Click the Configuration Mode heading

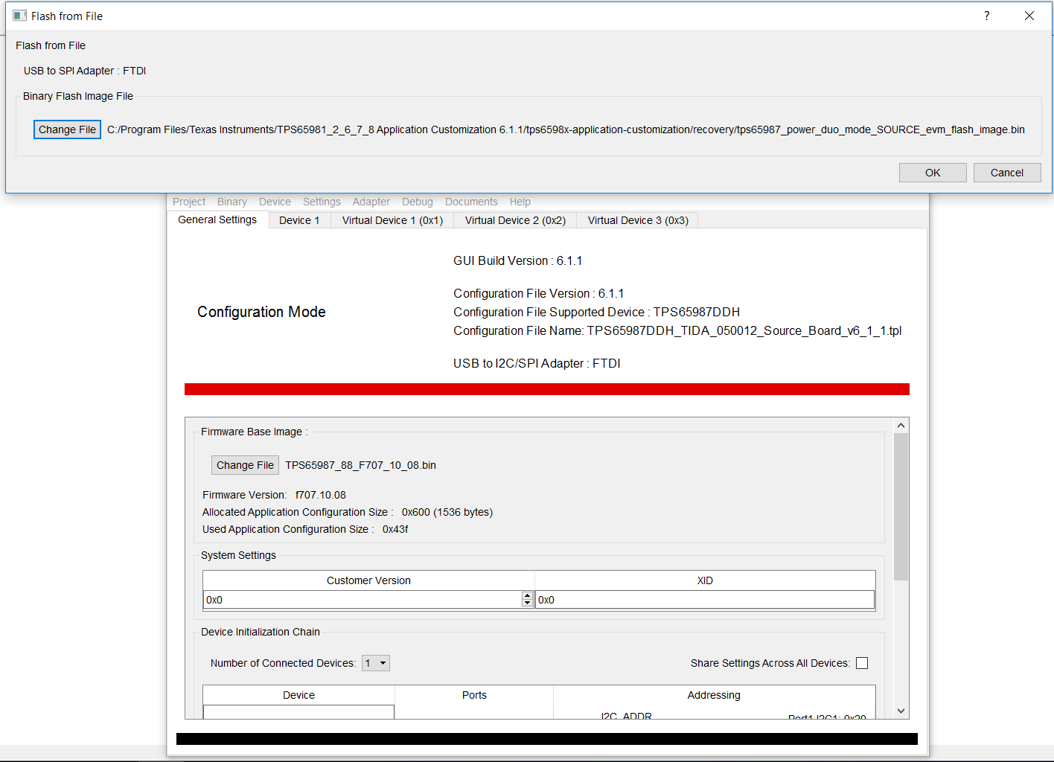[x=261, y=312]
